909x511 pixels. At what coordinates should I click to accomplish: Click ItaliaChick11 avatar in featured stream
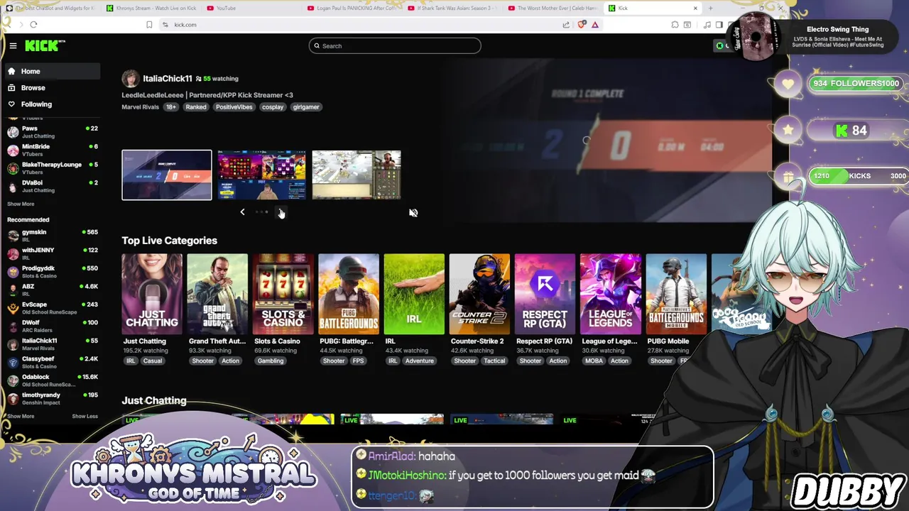pos(130,78)
